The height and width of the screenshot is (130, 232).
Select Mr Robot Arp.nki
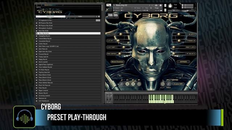68,70
